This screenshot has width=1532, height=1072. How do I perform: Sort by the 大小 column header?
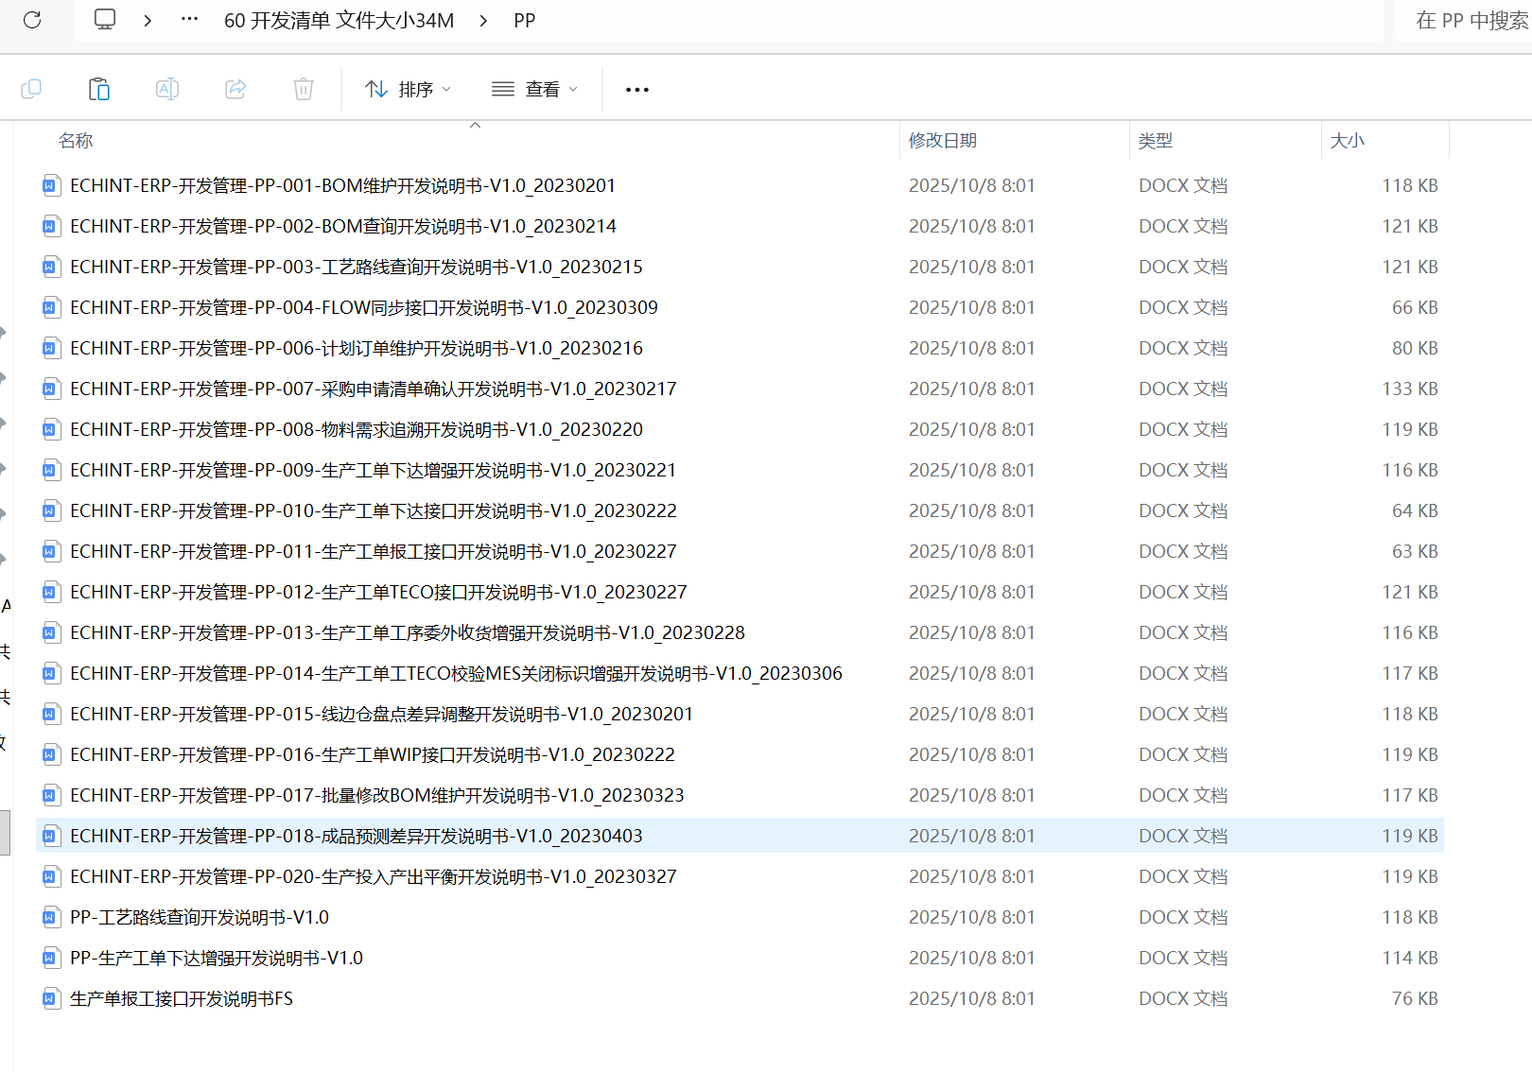point(1347,141)
